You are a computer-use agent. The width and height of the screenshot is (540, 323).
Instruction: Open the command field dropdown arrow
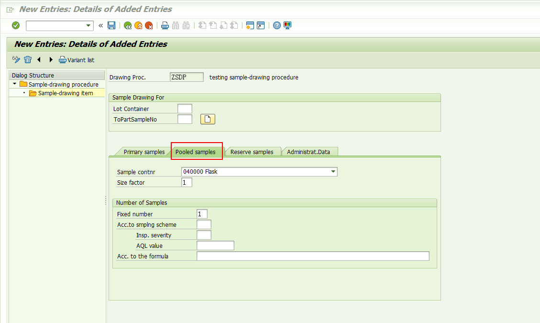click(88, 25)
